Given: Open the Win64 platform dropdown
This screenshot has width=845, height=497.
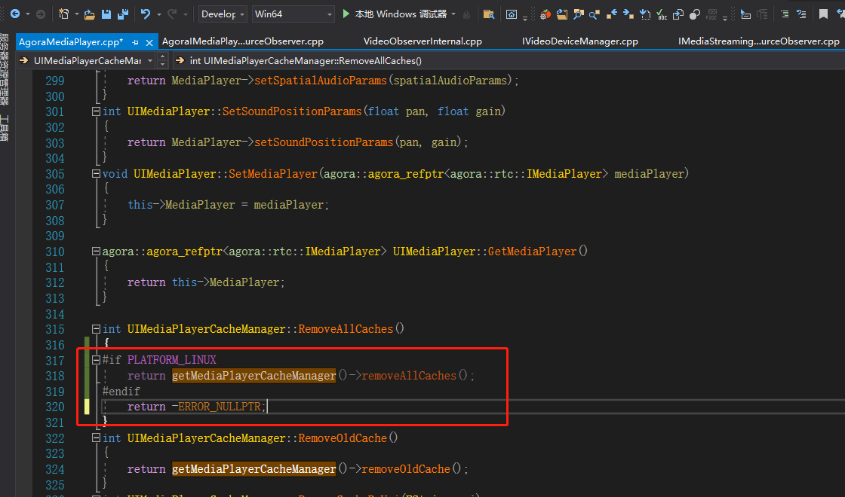Looking at the screenshot, I should 293,14.
